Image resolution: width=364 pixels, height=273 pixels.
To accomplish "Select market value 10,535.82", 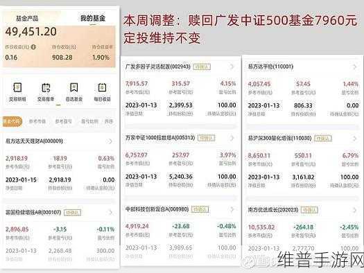I will point(261,227).
